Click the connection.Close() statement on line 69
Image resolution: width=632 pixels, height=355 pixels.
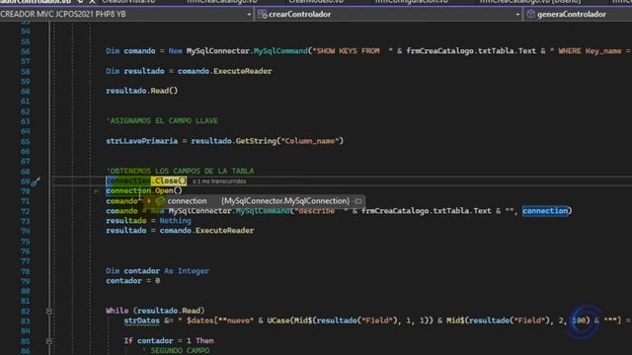(x=146, y=180)
